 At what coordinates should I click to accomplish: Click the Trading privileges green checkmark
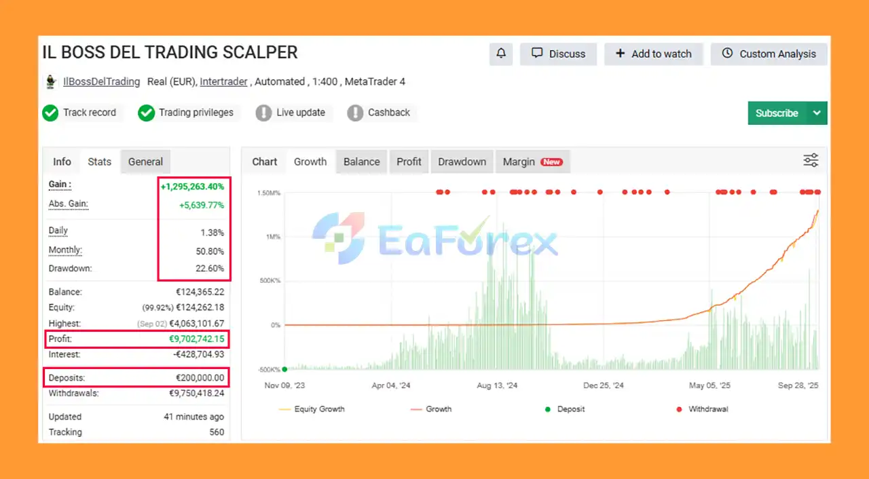pyautogui.click(x=146, y=113)
